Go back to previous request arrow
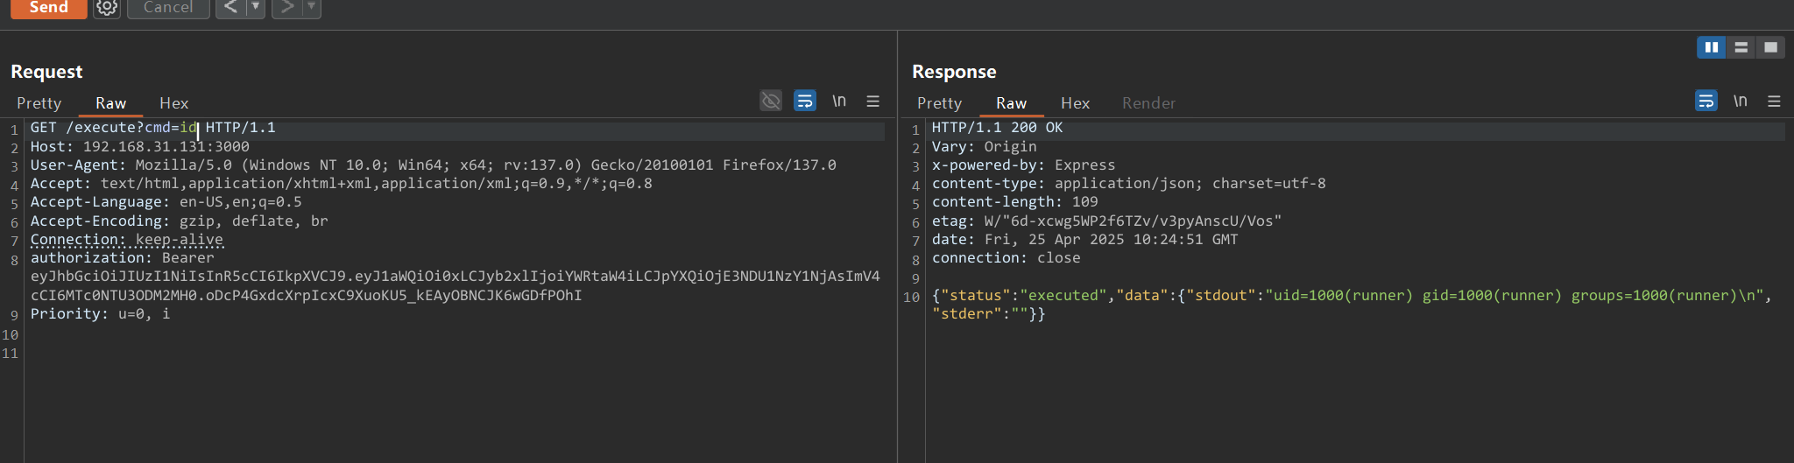Screen dimensions: 1794x463 pos(230,8)
